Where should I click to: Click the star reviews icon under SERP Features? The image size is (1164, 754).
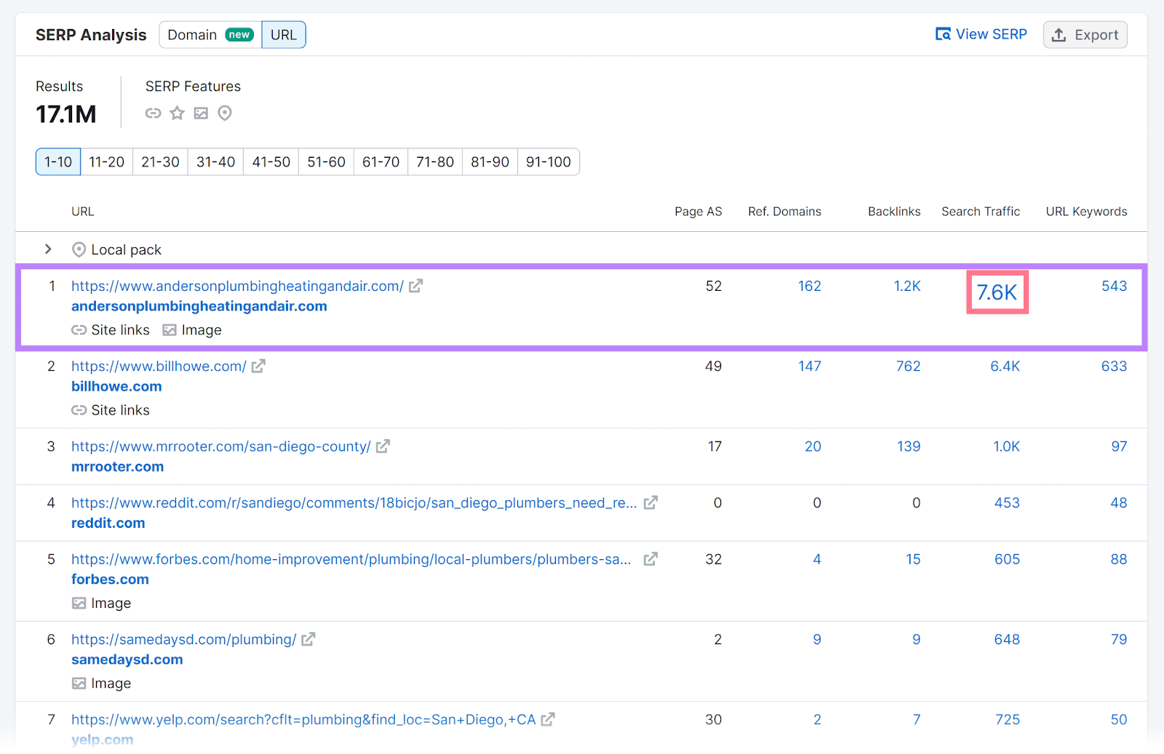[x=177, y=113]
